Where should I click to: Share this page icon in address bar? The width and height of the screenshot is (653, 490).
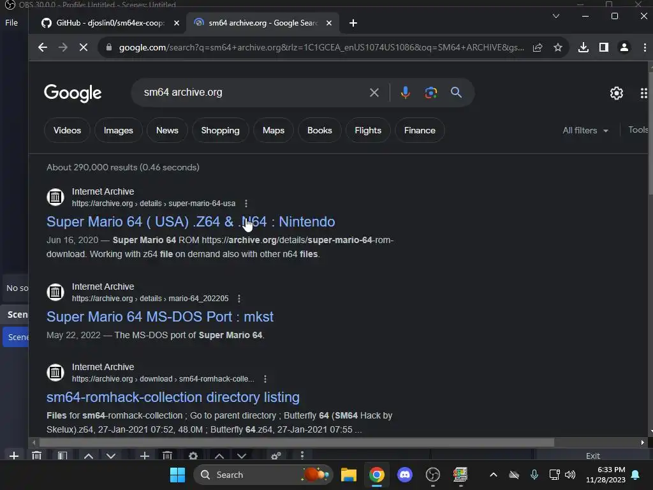(x=538, y=47)
